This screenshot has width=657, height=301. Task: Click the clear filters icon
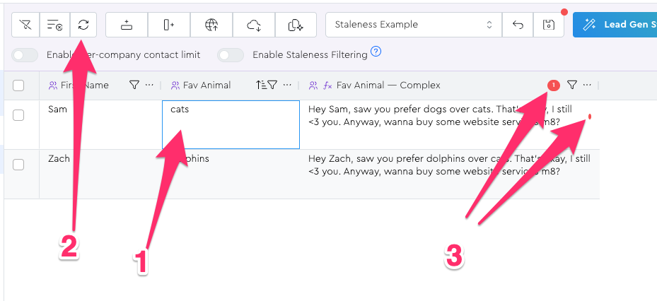26,25
